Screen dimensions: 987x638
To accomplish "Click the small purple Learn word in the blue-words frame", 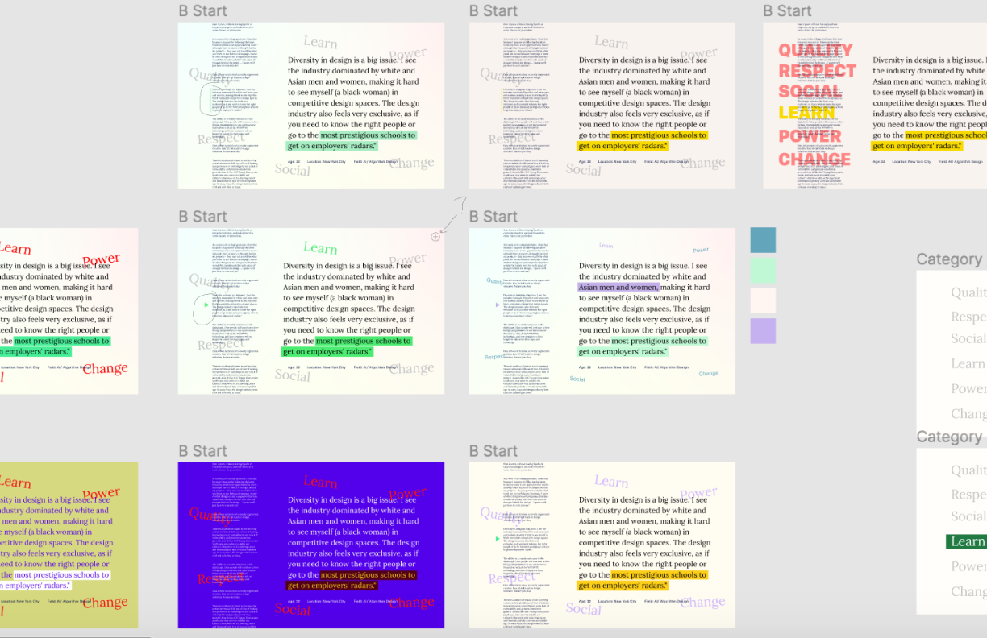I will 606,246.
